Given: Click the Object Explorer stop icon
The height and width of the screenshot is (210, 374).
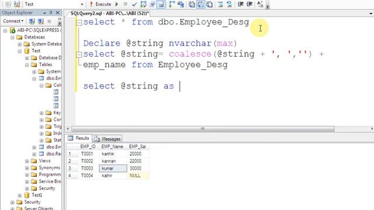Looking at the screenshot, I should (x=49, y=22).
